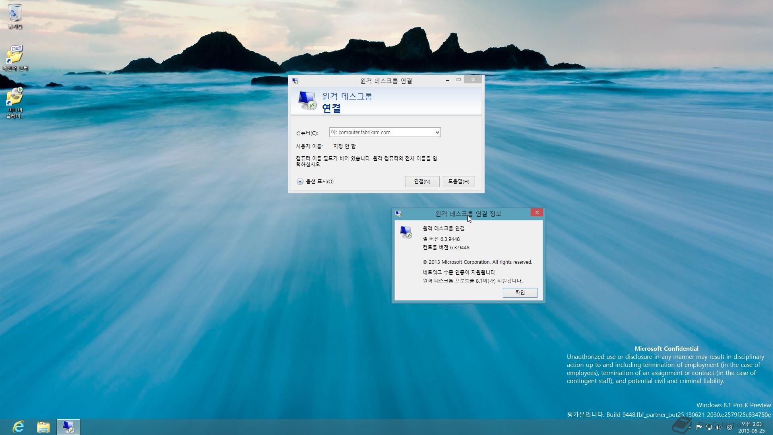The height and width of the screenshot is (435, 773).
Task: Click '네트워크 수준 인증이 지원됩니다.' text
Action: (459, 272)
